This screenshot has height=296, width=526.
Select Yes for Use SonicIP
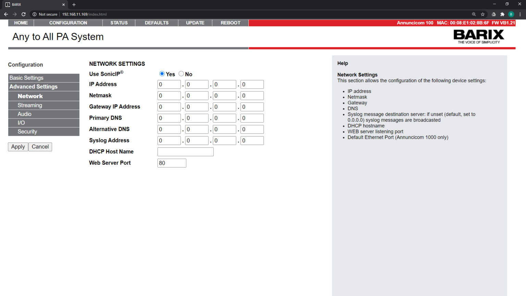point(162,74)
